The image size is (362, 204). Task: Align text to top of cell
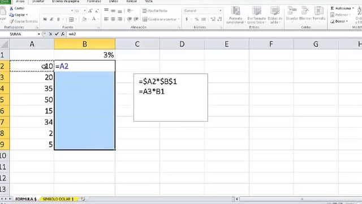pos(106,10)
